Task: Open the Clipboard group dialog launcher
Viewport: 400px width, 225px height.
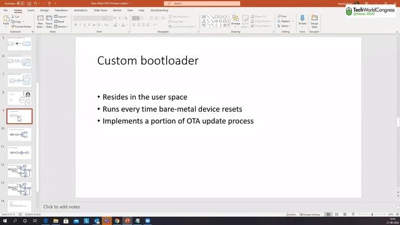Action: (32, 32)
